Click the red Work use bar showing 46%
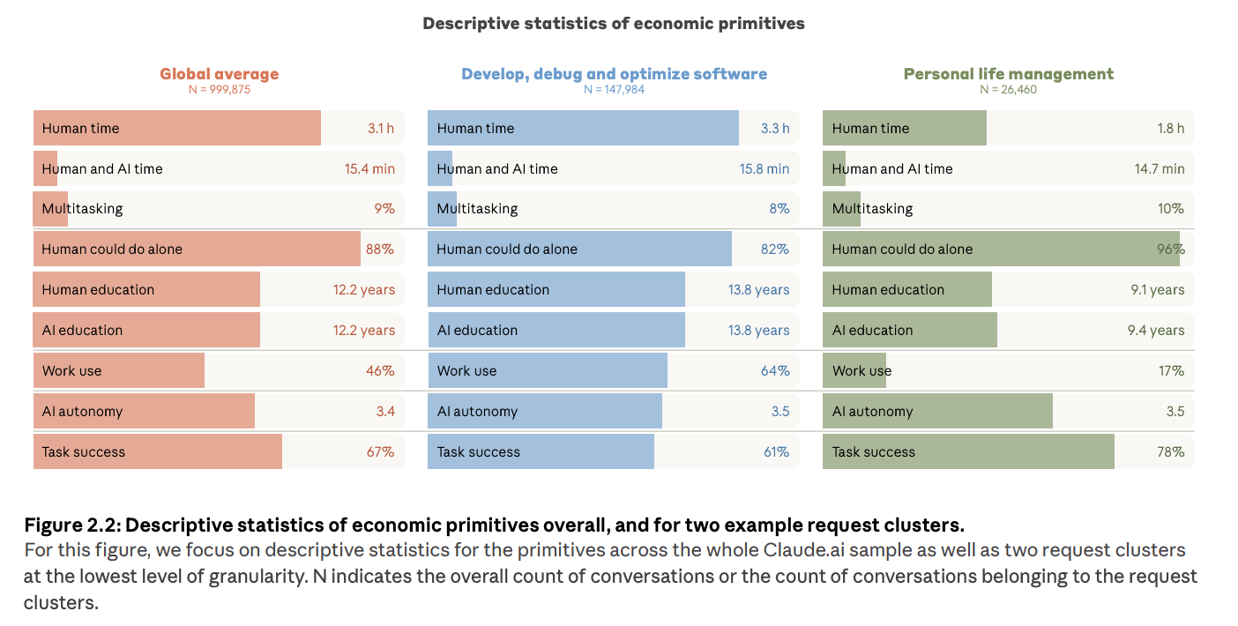The image size is (1238, 626). point(119,370)
